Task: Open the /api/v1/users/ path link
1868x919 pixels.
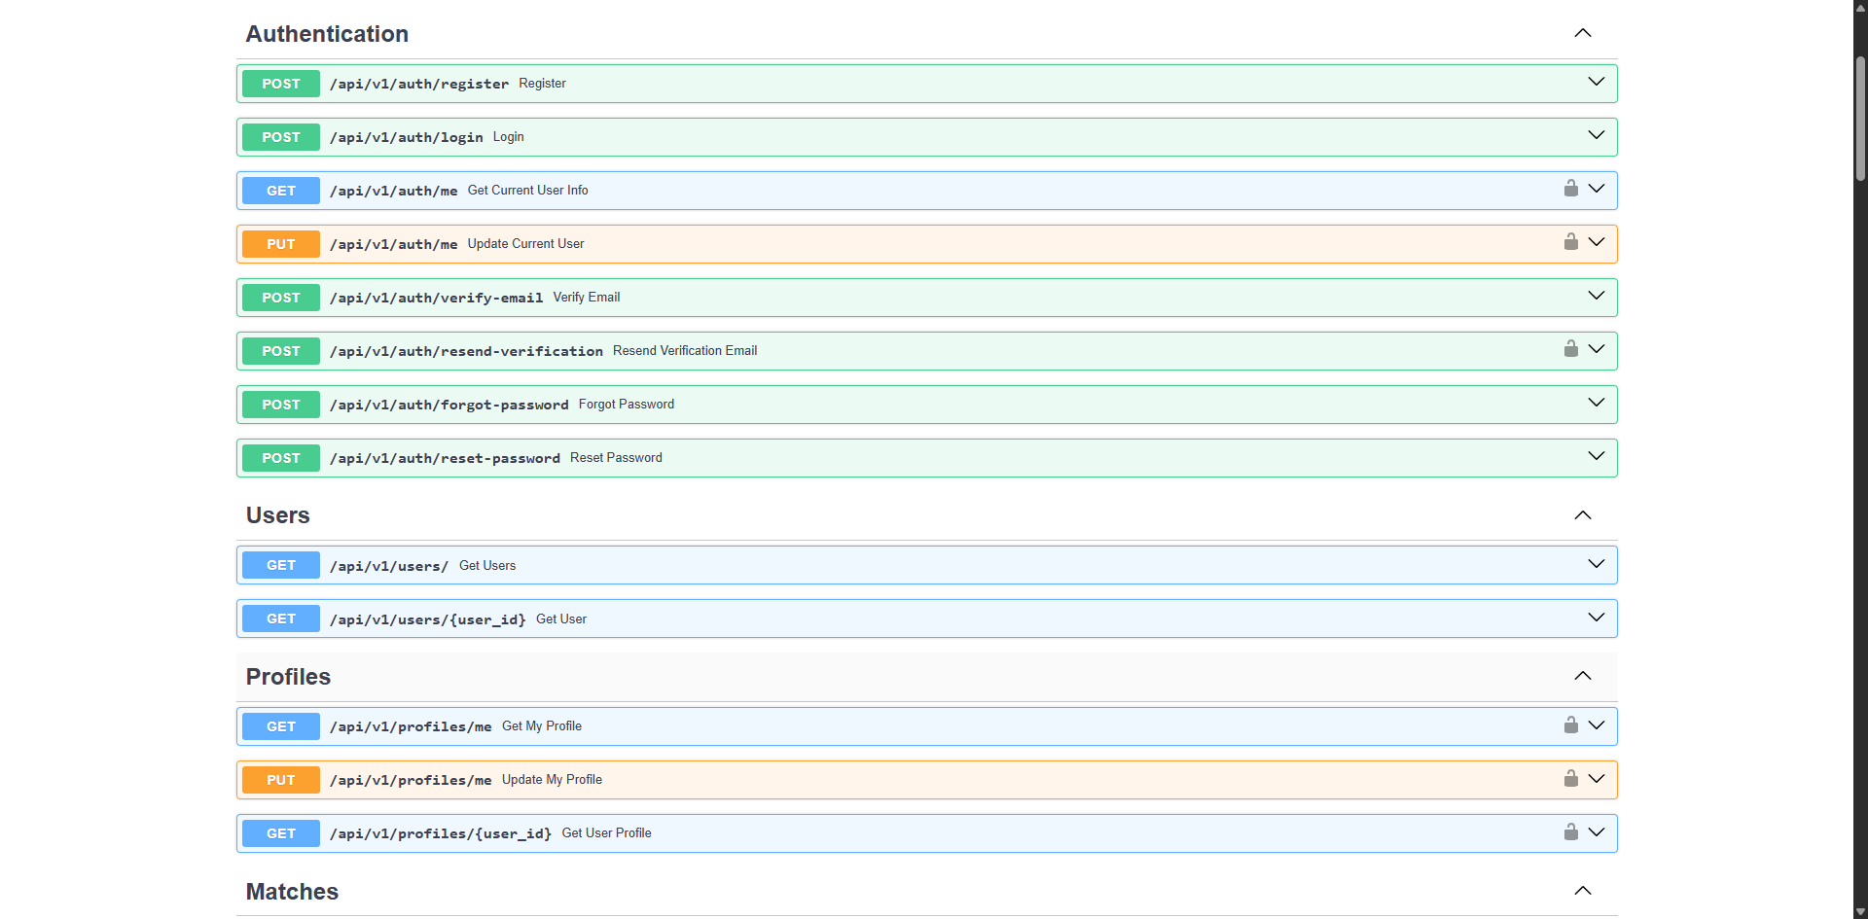Action: [389, 566]
